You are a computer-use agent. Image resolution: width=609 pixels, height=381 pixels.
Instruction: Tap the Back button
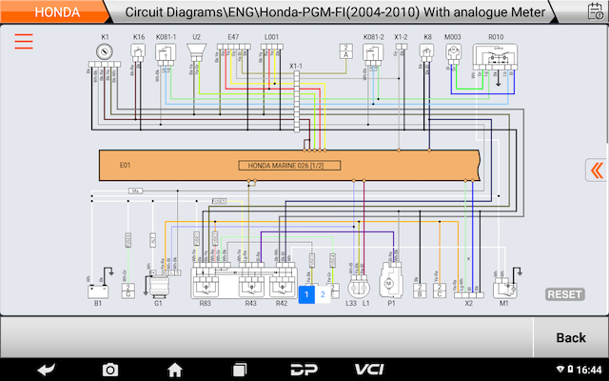pos(571,337)
